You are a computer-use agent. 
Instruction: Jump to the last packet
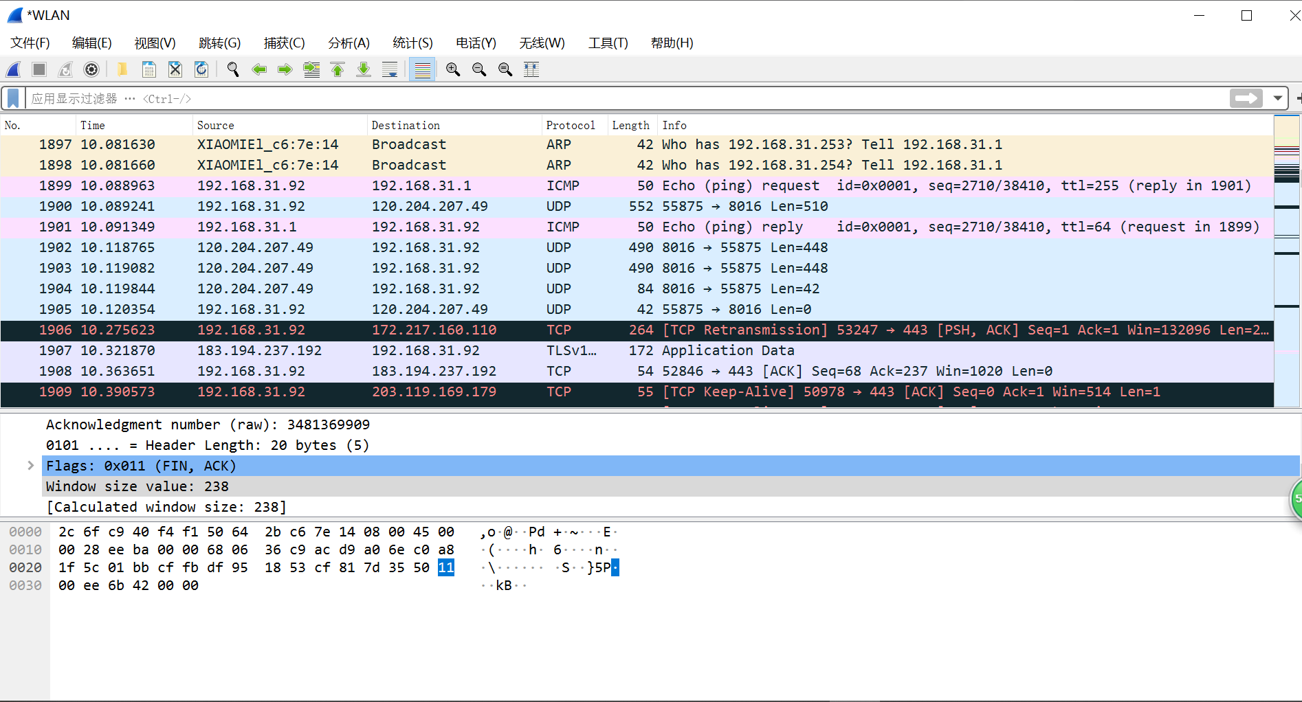click(364, 69)
